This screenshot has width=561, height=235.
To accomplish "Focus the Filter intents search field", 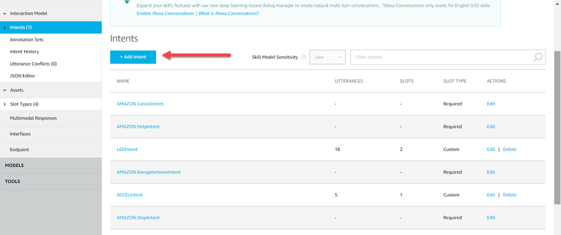I will click(x=441, y=57).
